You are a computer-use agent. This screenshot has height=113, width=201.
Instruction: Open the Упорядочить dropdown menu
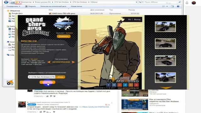(x=13, y=6)
